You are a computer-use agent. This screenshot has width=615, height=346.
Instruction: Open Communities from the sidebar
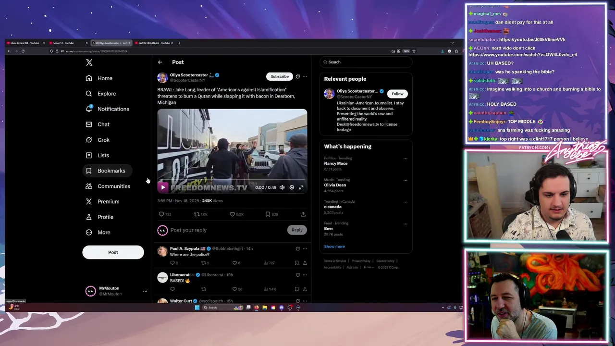(x=108, y=186)
